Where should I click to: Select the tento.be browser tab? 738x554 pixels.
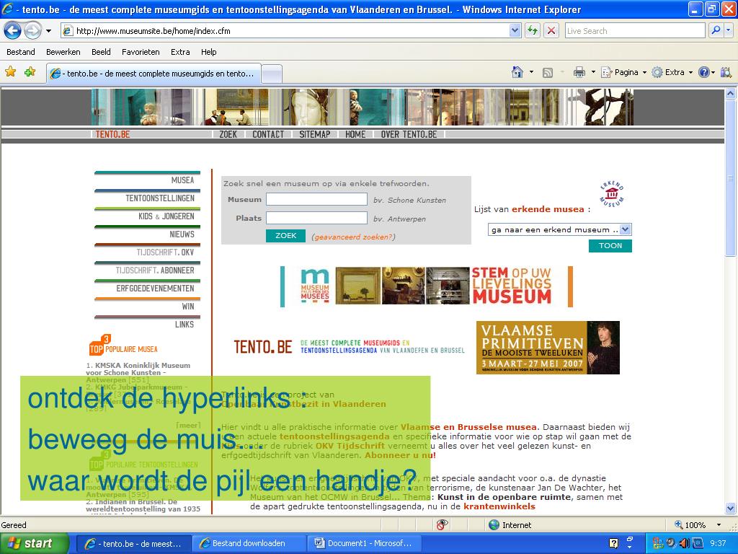click(154, 74)
